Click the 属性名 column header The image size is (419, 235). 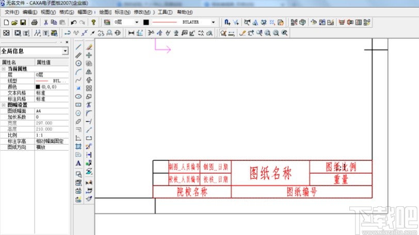(x=18, y=62)
